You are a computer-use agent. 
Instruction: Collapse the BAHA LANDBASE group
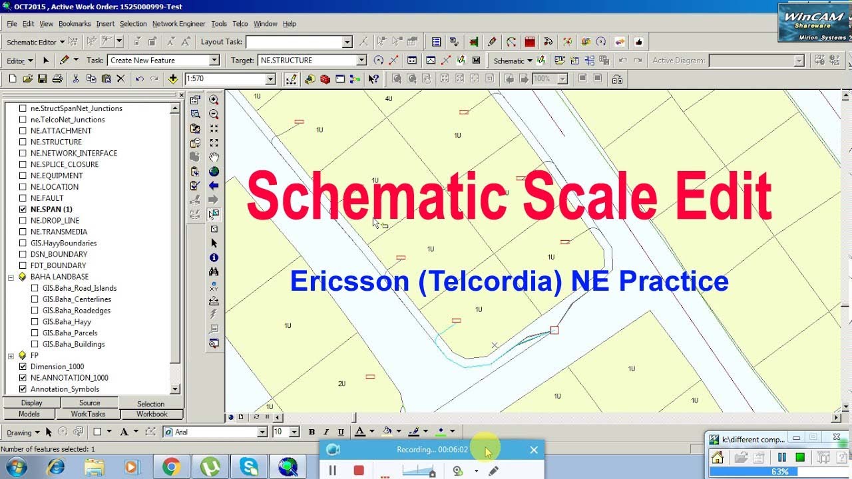(x=11, y=277)
